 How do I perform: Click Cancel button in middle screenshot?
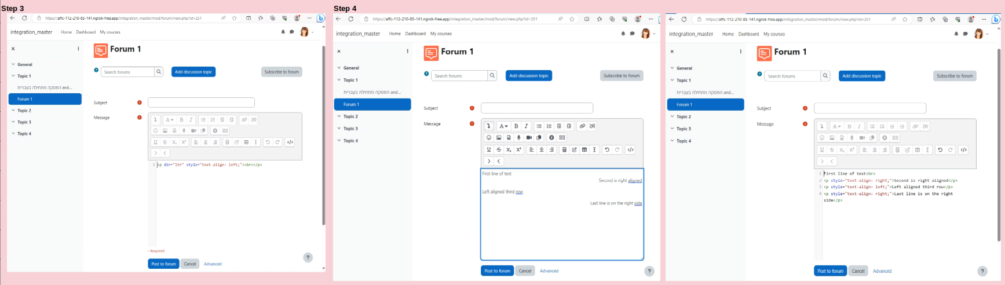tap(525, 271)
